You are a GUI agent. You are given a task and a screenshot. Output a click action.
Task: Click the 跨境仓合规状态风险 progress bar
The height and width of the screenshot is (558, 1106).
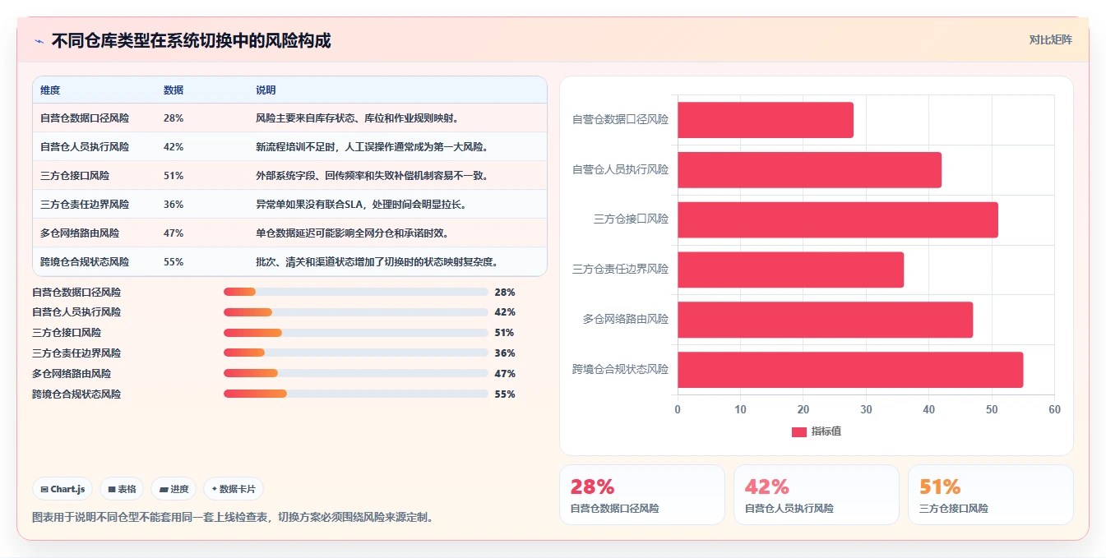pos(356,394)
